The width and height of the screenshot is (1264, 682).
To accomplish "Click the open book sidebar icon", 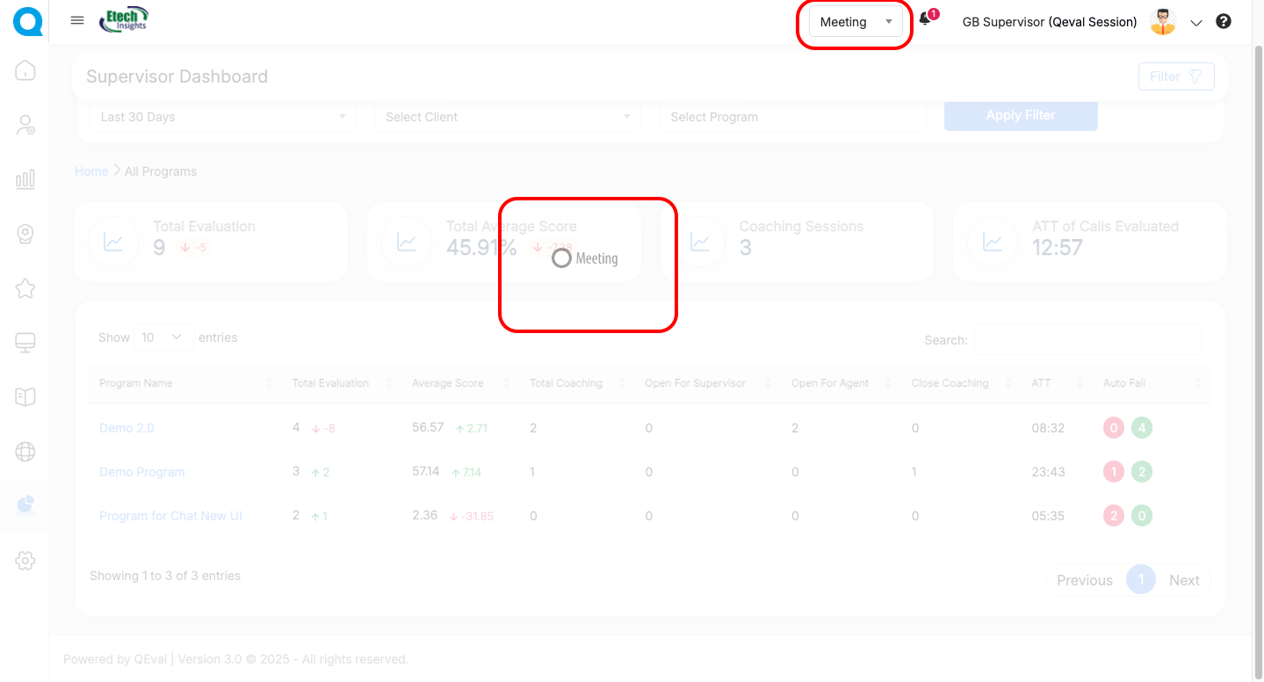I will pyautogui.click(x=25, y=397).
